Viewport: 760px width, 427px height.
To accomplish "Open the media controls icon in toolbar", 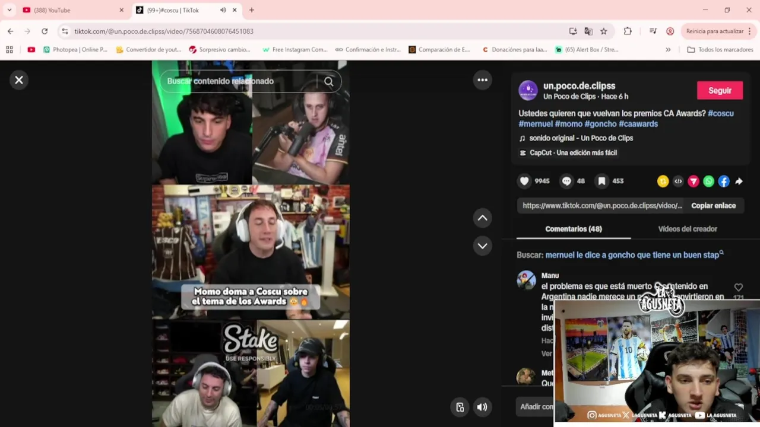I will tap(653, 31).
